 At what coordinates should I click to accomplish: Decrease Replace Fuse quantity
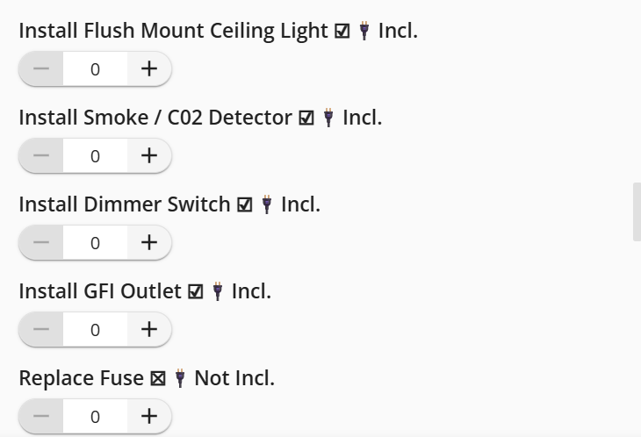tap(41, 416)
